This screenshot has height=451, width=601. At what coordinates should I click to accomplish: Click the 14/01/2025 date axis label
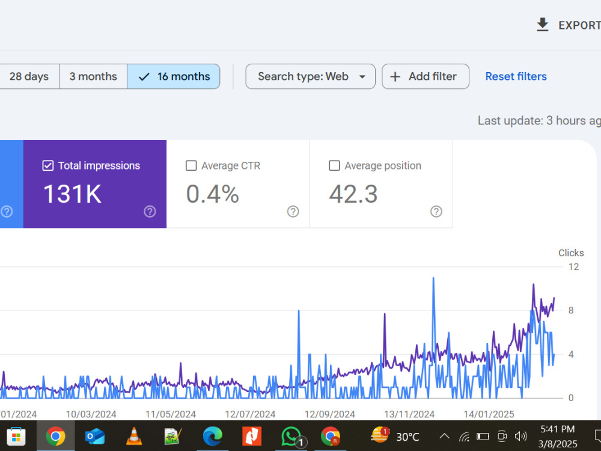click(489, 414)
